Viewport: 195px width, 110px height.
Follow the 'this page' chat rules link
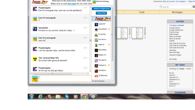(72, 4)
